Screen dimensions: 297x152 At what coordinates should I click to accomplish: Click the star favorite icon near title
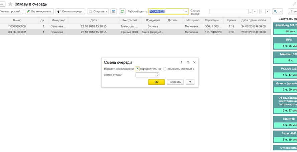tap(10, 4)
